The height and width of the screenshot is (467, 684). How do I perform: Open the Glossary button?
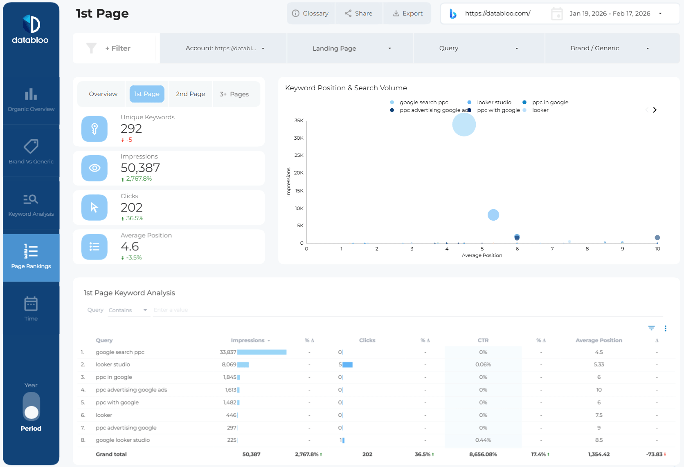310,13
